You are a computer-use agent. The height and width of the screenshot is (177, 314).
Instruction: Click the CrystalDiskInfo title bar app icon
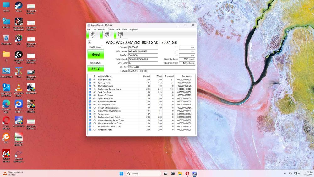89,25
